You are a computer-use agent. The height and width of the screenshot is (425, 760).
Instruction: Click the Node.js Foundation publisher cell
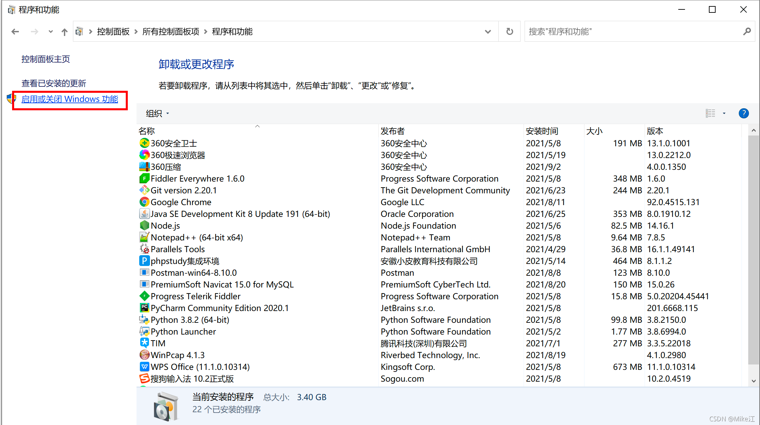coord(418,226)
